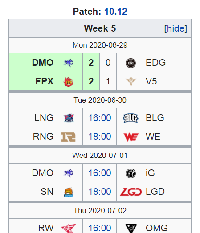Click the V5 team logo icon
This screenshot has width=200, height=233.
coord(131,81)
